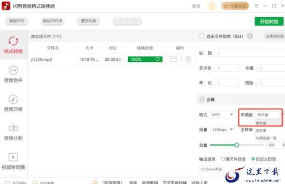Open the 音频剪辑 link in the bottom bar
285x184 pixels.
click(150, 182)
